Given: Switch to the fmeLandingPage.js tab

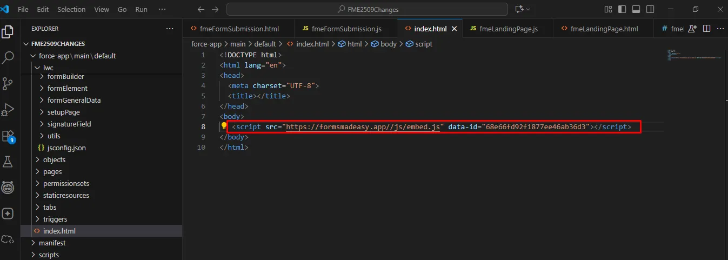Looking at the screenshot, I should (508, 29).
